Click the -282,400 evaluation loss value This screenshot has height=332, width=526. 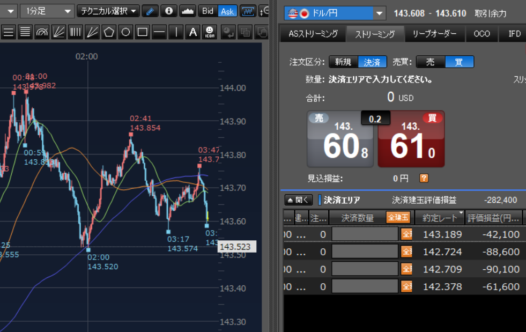[500, 200]
